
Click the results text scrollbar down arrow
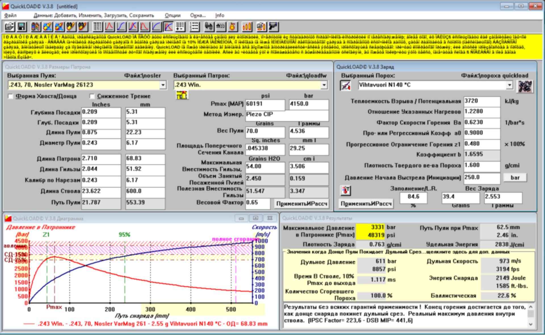coord(531,324)
